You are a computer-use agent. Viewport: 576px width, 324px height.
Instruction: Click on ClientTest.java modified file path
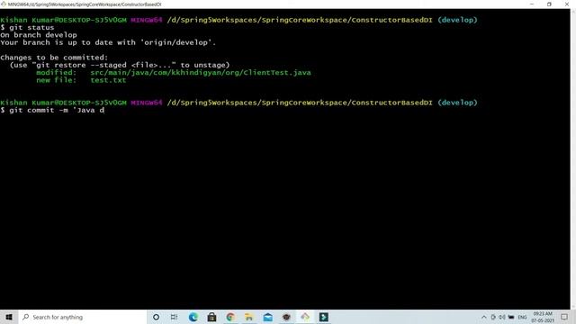point(201,72)
